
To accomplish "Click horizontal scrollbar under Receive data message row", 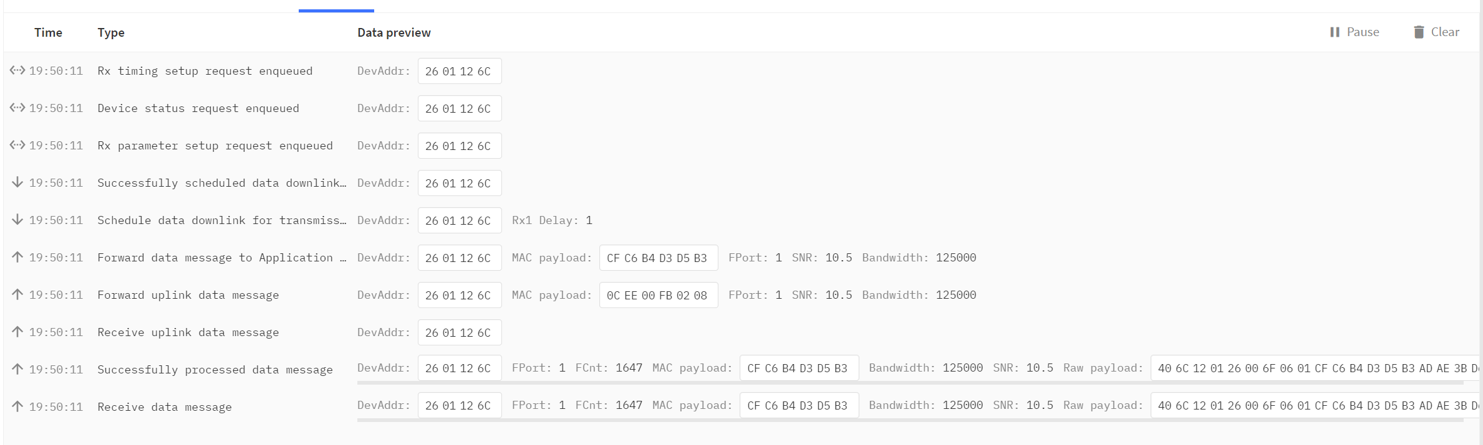I will [910, 420].
